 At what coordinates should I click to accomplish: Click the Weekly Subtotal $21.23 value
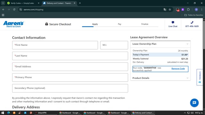(x=184, y=59)
